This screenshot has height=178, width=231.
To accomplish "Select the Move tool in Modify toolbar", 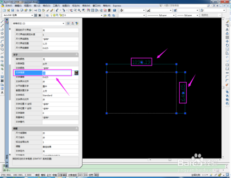I will click(x=227, y=41).
